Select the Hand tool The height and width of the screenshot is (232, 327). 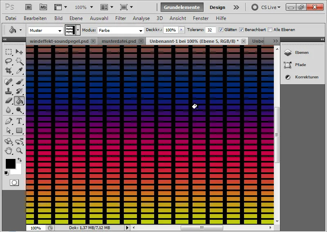[x=9, y=150]
